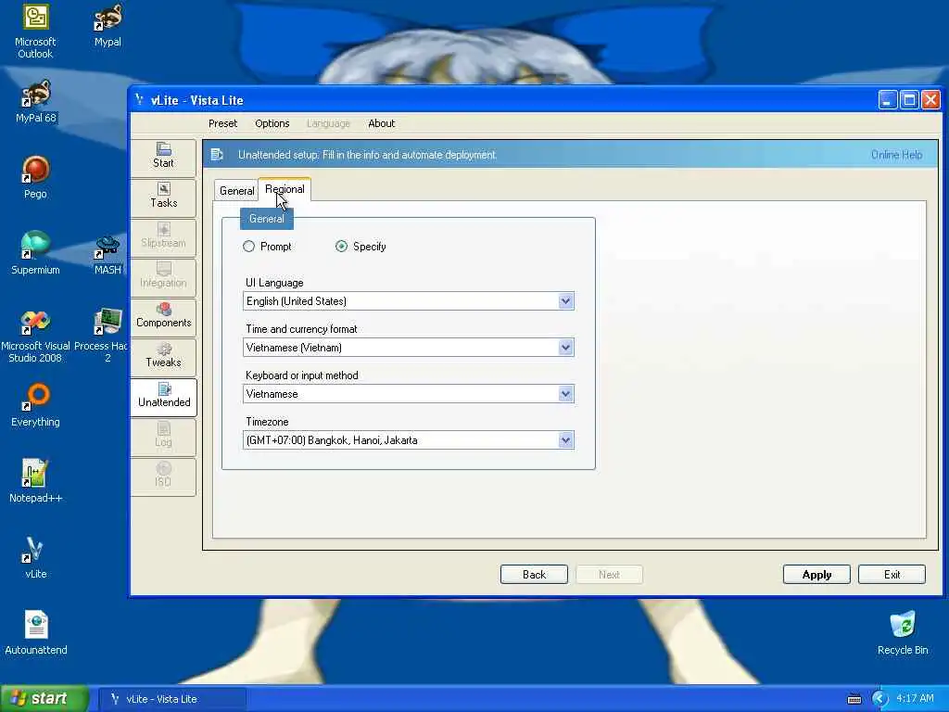Image resolution: width=949 pixels, height=712 pixels.
Task: Open the Options menu
Action: pyautogui.click(x=272, y=123)
